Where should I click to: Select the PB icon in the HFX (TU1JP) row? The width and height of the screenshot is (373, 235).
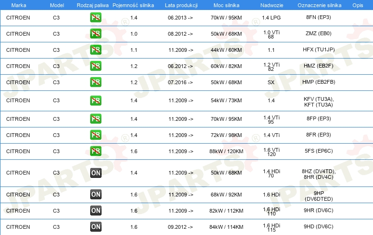(x=96, y=50)
